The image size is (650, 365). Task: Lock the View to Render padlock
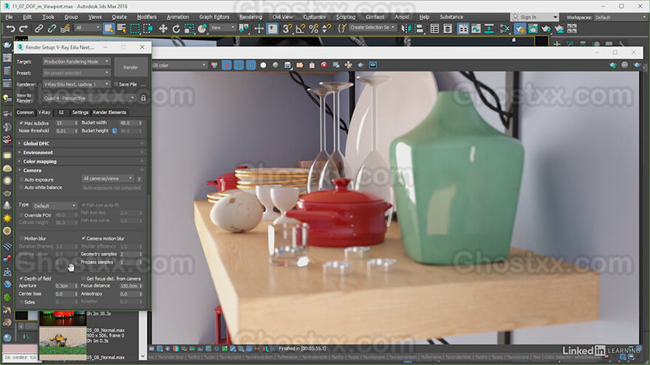143,98
